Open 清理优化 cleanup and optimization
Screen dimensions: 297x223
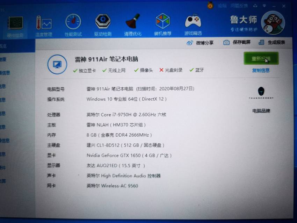[132, 24]
